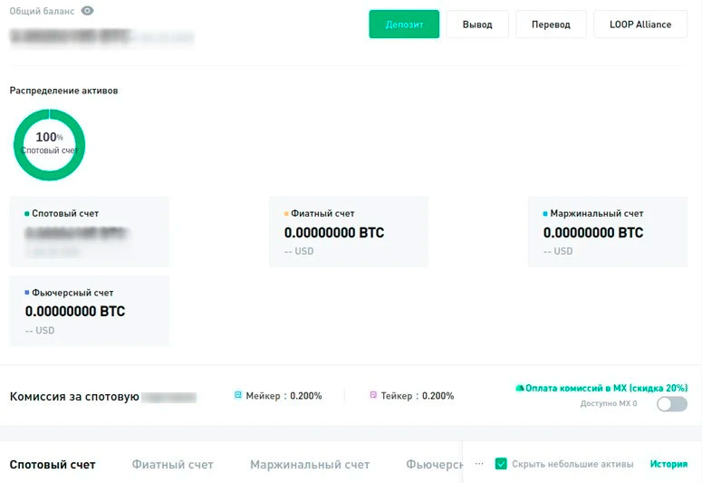Click the Перевод button
This screenshot has height=483, width=702.
[x=551, y=24]
